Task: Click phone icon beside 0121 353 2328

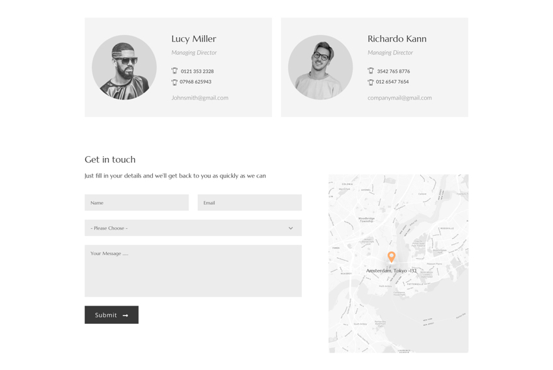Action: [x=174, y=71]
